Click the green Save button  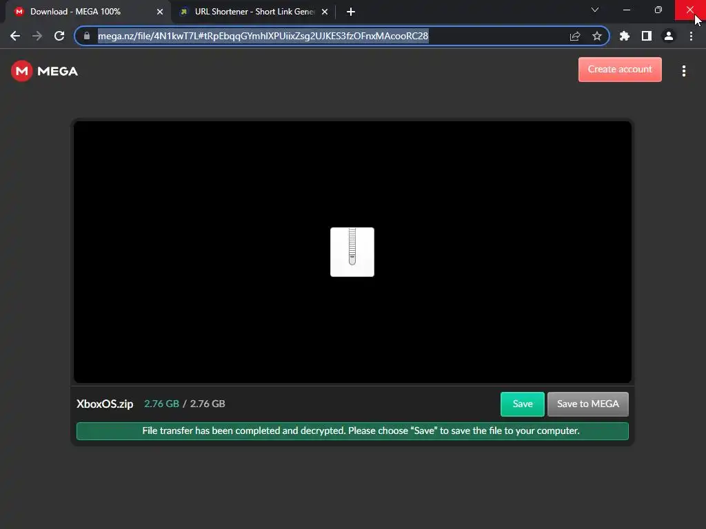[x=523, y=404]
